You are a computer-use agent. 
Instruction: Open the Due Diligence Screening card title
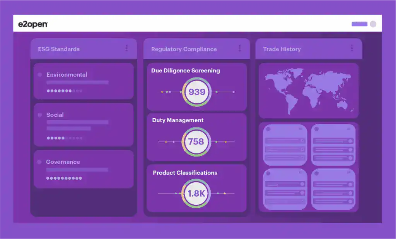click(x=185, y=71)
